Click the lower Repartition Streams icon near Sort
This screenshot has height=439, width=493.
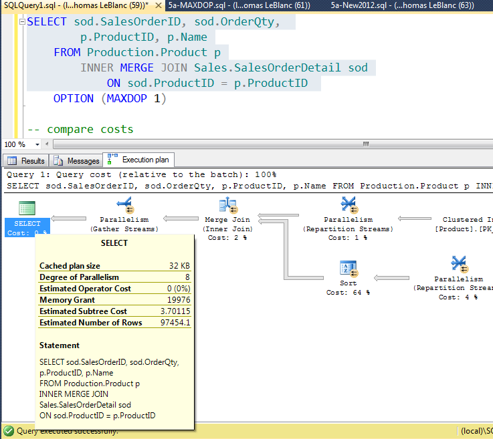460,265
